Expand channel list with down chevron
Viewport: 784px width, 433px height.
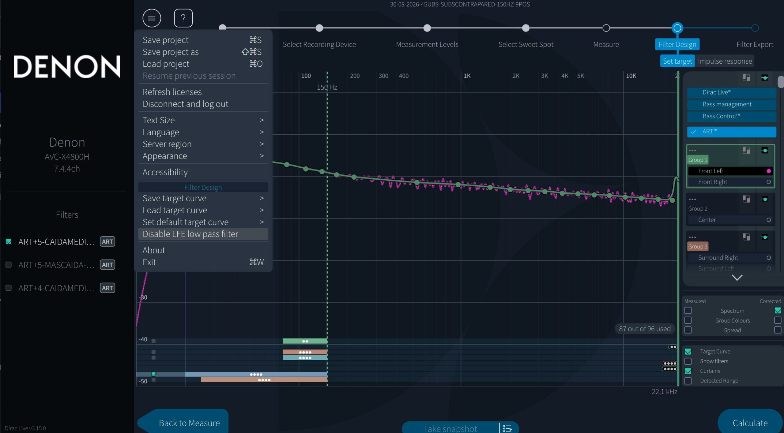[737, 278]
